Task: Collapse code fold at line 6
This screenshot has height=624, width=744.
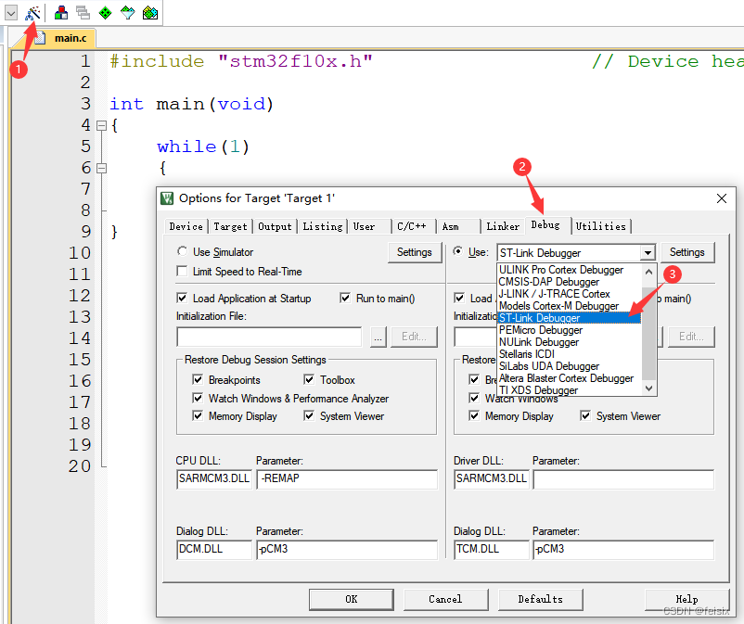Action: 101,168
